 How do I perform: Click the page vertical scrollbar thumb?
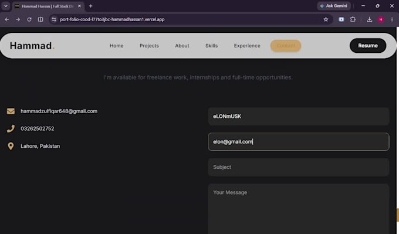397,215
